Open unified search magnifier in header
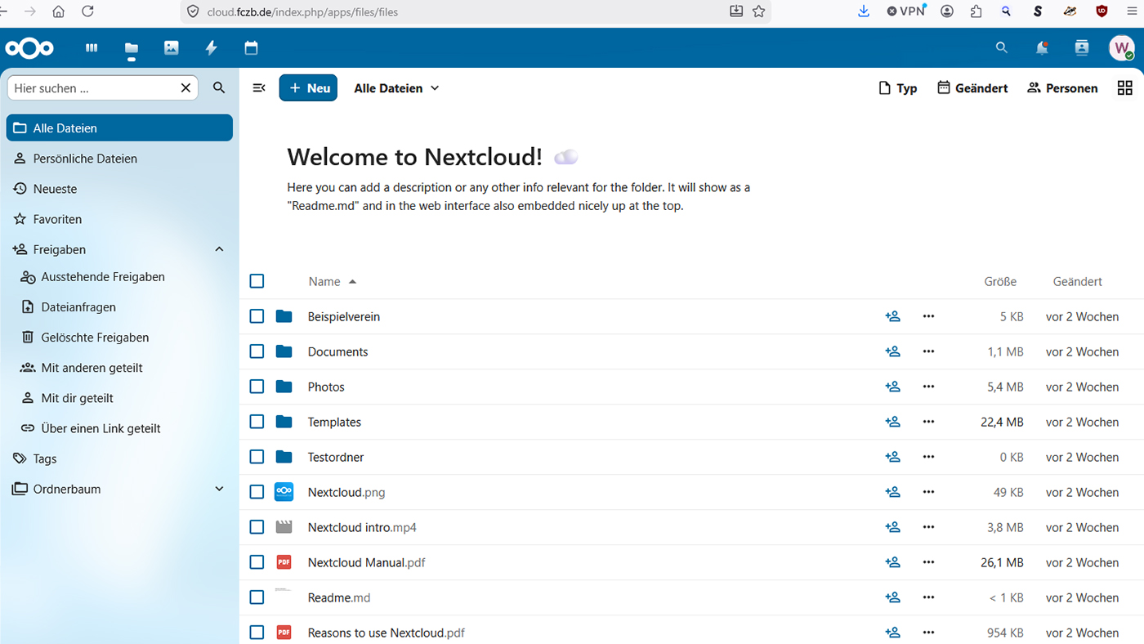 click(1002, 48)
